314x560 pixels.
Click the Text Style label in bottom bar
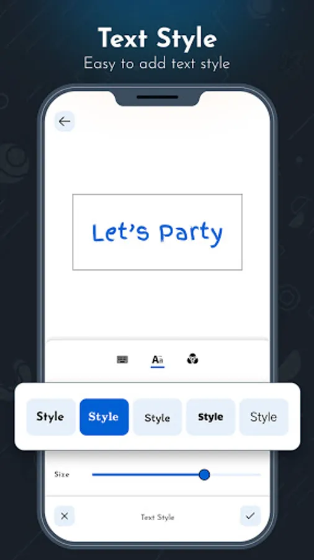point(158,517)
